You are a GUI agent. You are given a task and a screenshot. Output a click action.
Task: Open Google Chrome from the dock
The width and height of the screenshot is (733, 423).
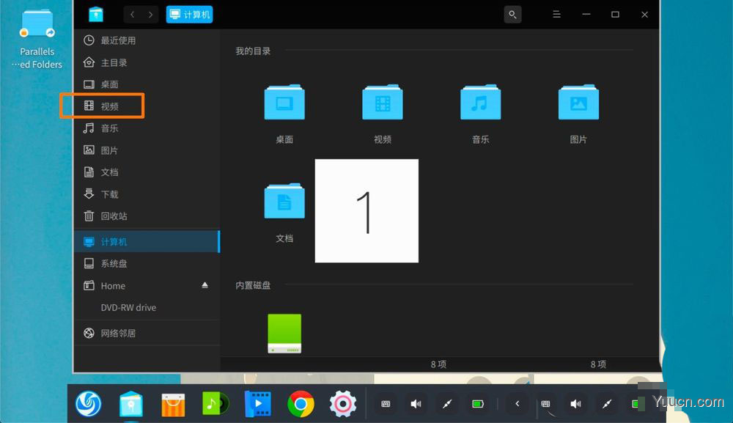click(300, 403)
